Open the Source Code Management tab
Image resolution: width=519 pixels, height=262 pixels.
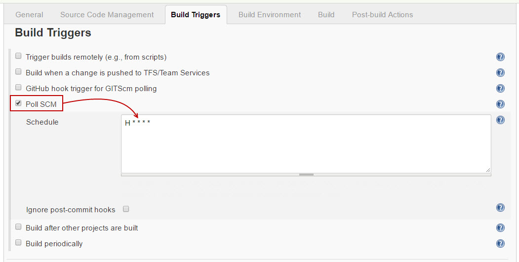107,15
